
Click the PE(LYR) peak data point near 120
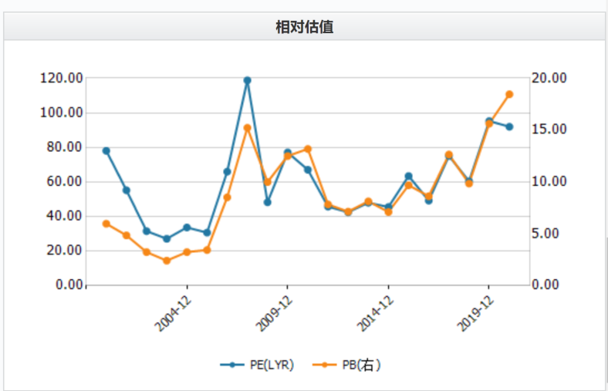(248, 81)
